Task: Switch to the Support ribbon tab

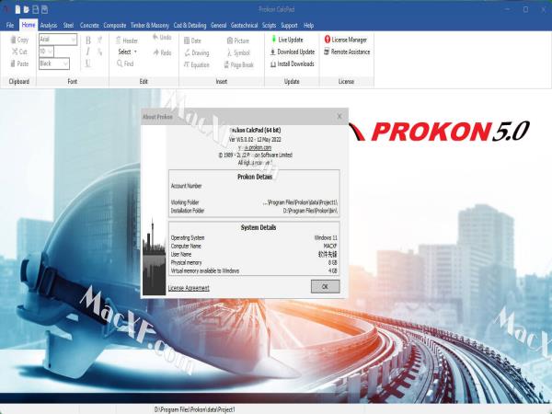Action: pyautogui.click(x=289, y=26)
